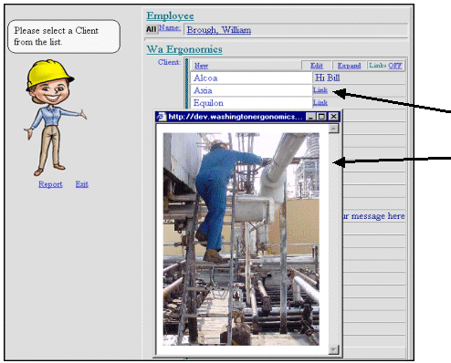
Task: Click the Internet Explorer icon in popup title bar
Action: (162, 117)
